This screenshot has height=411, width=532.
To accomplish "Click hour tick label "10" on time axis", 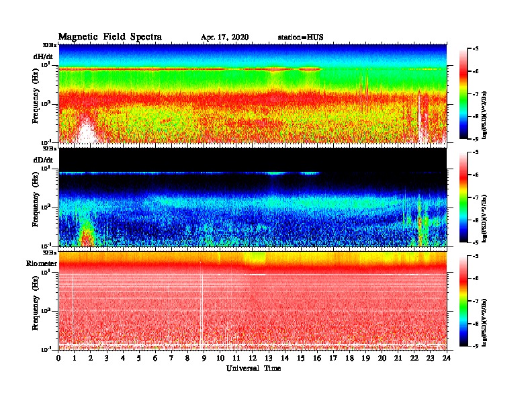I will [220, 358].
